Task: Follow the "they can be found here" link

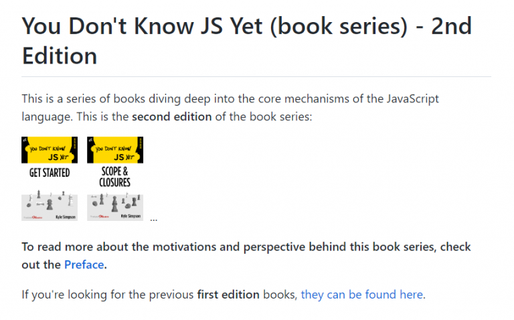Action: (x=361, y=295)
